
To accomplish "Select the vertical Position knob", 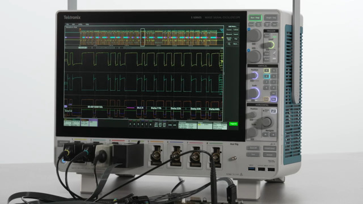I will pyautogui.click(x=254, y=75).
